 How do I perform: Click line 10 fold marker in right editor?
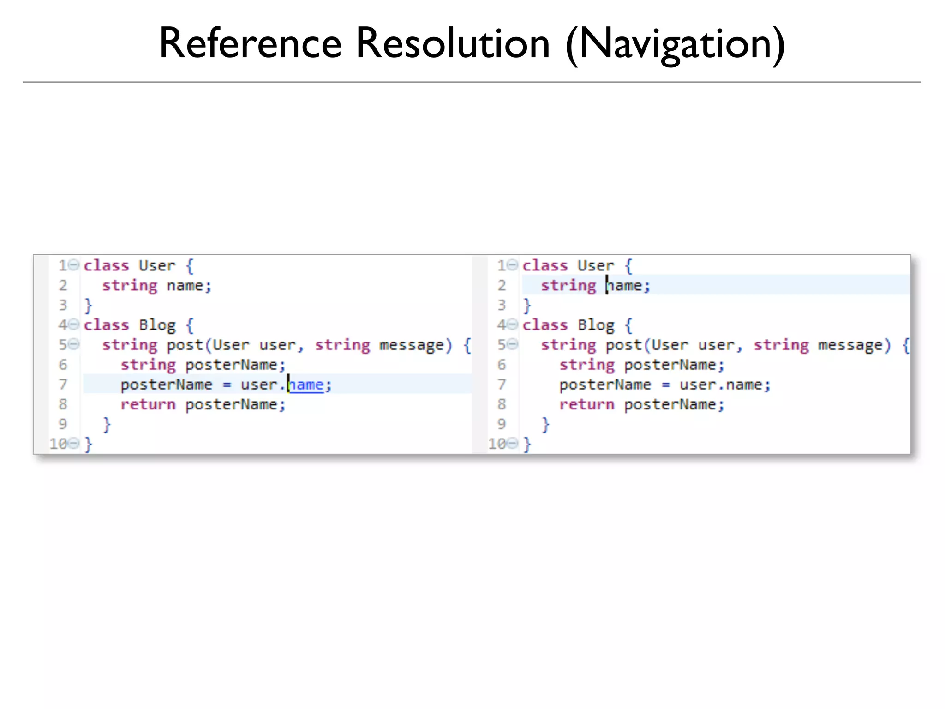click(x=513, y=444)
